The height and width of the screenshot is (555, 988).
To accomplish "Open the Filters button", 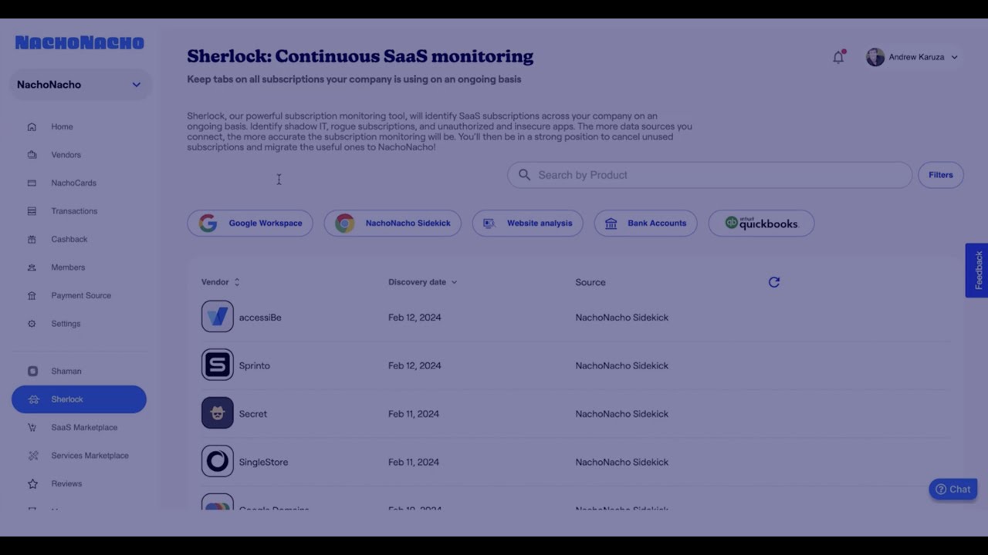I will (x=940, y=175).
